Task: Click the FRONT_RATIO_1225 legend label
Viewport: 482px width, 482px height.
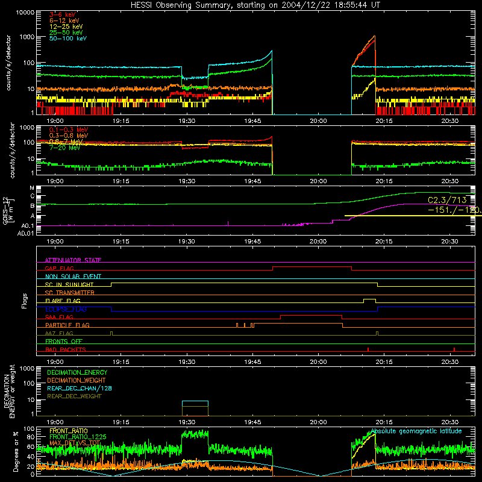Action: click(78, 437)
